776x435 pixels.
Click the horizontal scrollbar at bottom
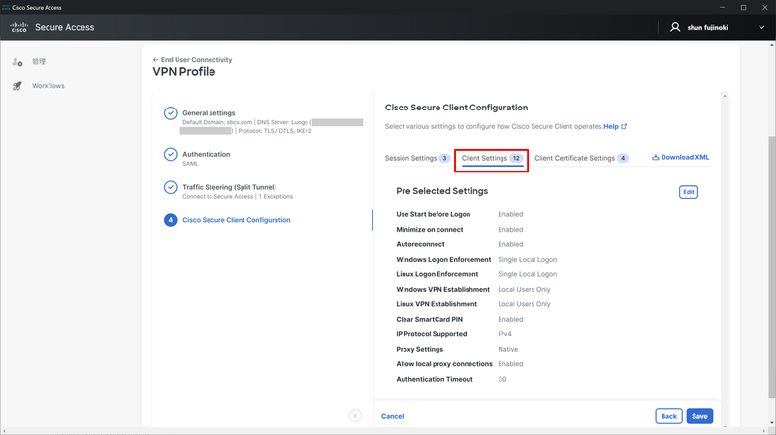coord(386,431)
